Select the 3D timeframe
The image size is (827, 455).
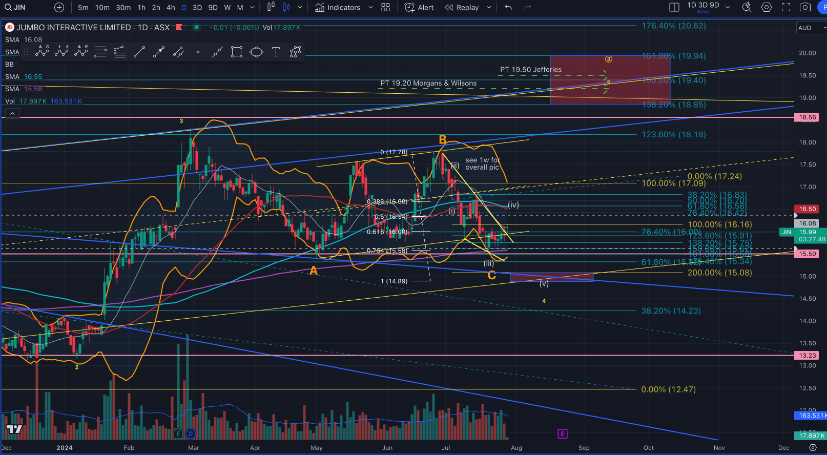[197, 7]
